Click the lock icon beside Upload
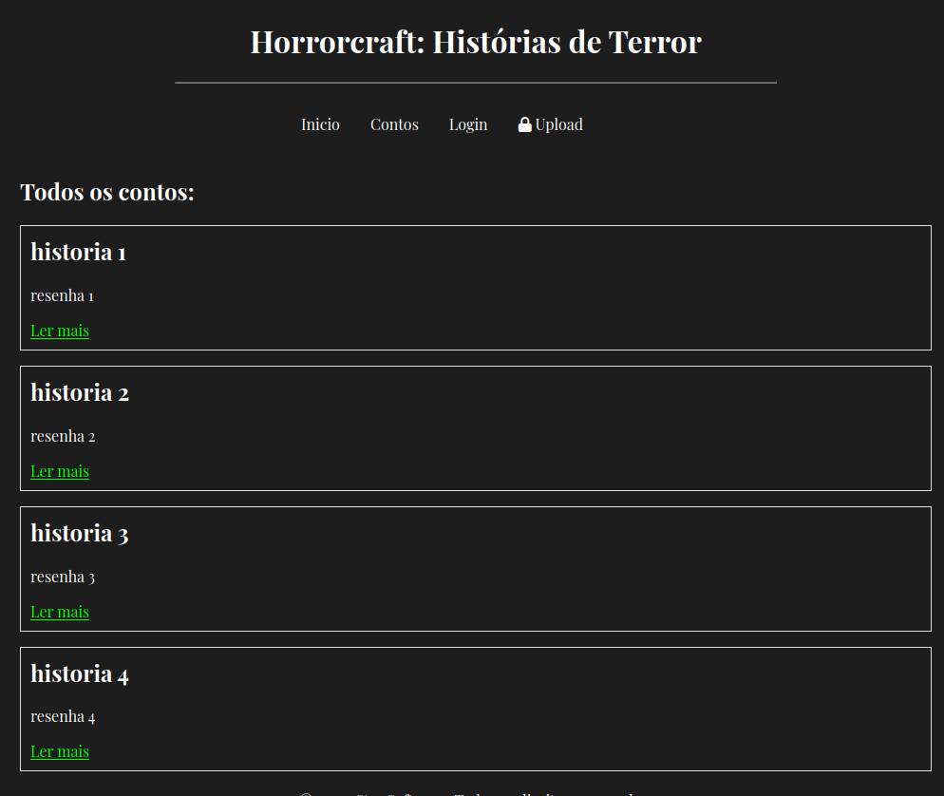This screenshot has width=944, height=796. click(524, 124)
